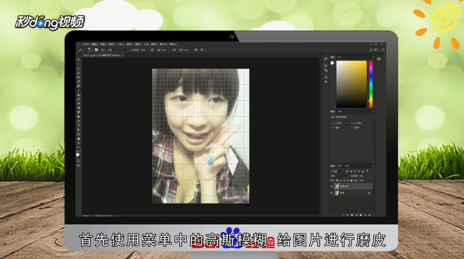Click the layer style fx icon
Image resolution: width=464 pixels, height=259 pixels.
click(x=348, y=215)
